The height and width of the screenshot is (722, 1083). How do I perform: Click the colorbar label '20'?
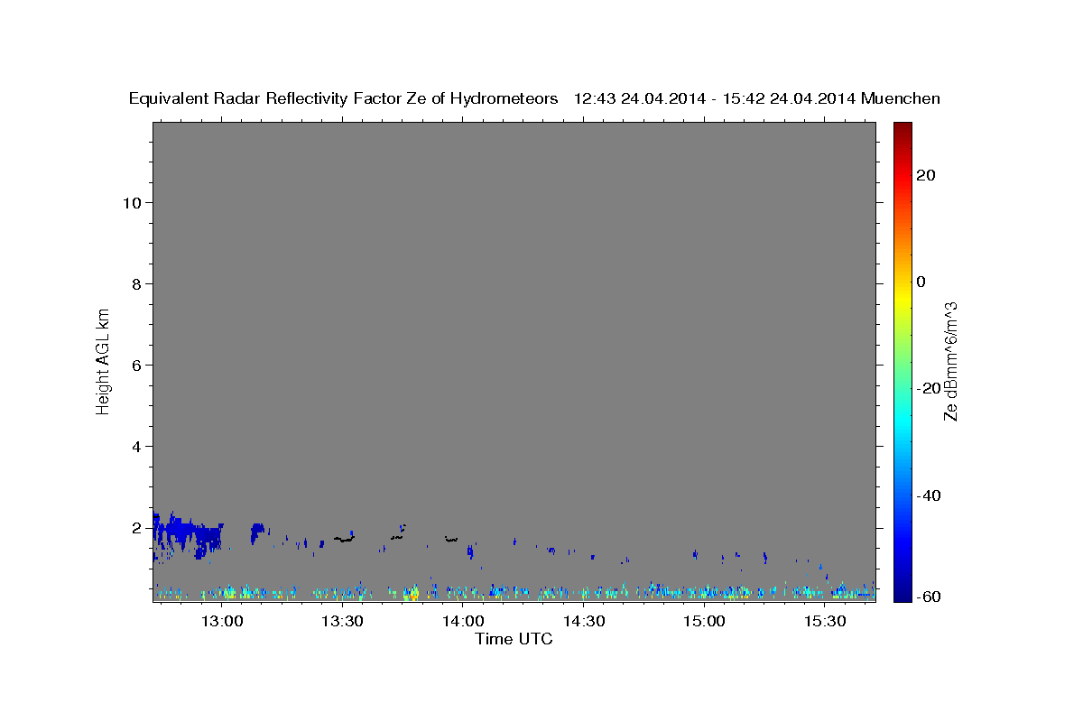click(925, 175)
